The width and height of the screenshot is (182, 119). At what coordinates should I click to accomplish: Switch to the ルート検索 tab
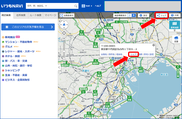[x=36, y=15]
